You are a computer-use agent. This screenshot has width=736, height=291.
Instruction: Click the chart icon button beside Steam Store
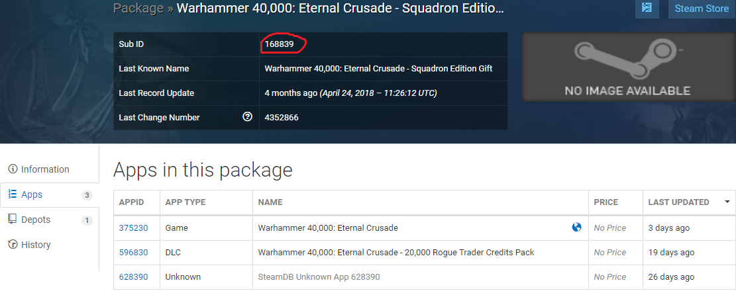coord(647,8)
